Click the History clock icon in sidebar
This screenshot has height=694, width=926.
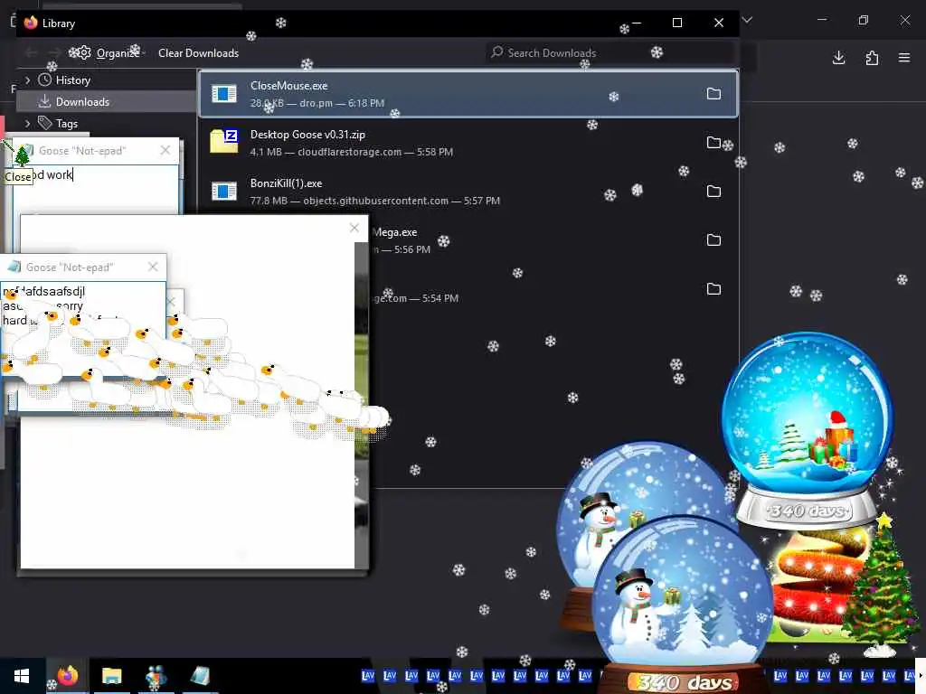click(x=44, y=80)
